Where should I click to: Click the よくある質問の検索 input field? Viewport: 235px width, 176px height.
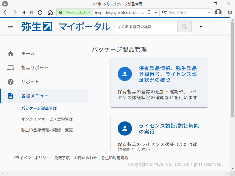pos(146,26)
